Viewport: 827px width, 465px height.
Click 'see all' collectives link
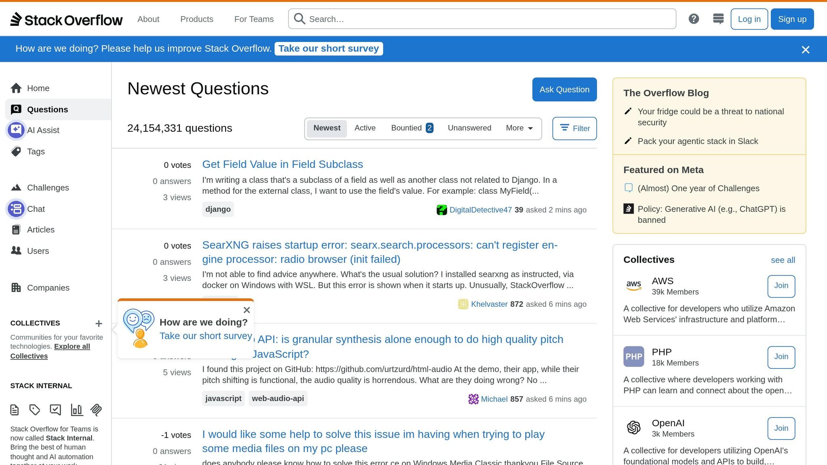783,260
